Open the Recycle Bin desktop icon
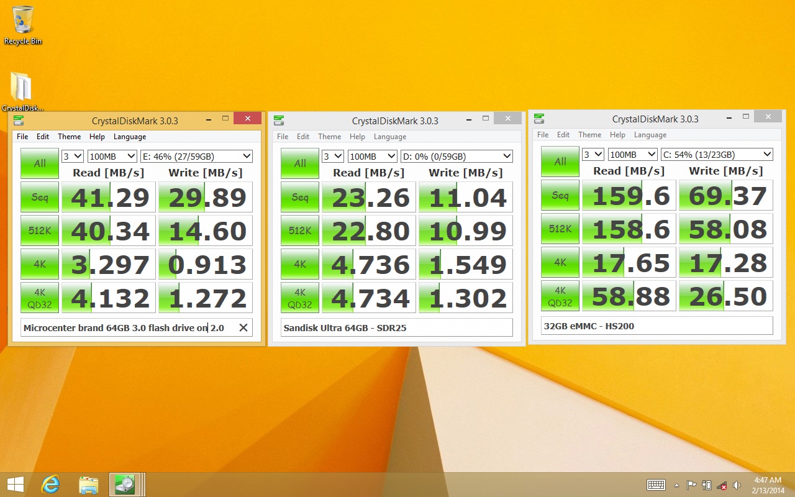Screen dimensions: 795x497 [x=23, y=25]
